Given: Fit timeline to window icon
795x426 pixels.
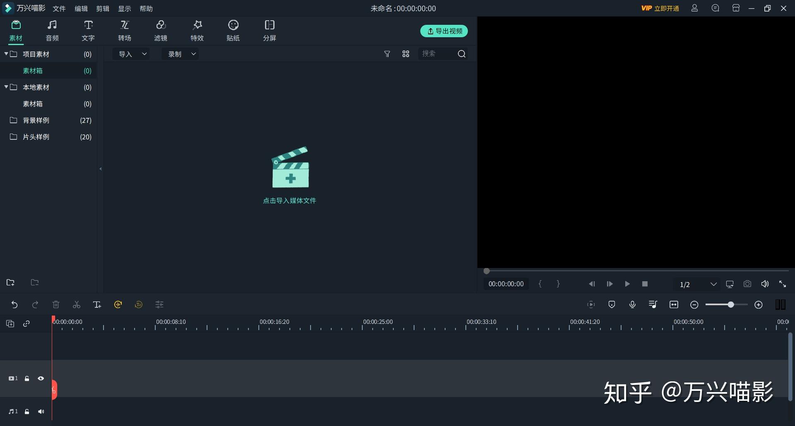Looking at the screenshot, I should [674, 305].
